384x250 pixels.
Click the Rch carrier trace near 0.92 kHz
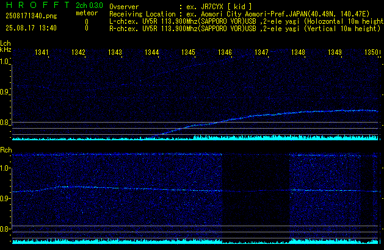195,190
